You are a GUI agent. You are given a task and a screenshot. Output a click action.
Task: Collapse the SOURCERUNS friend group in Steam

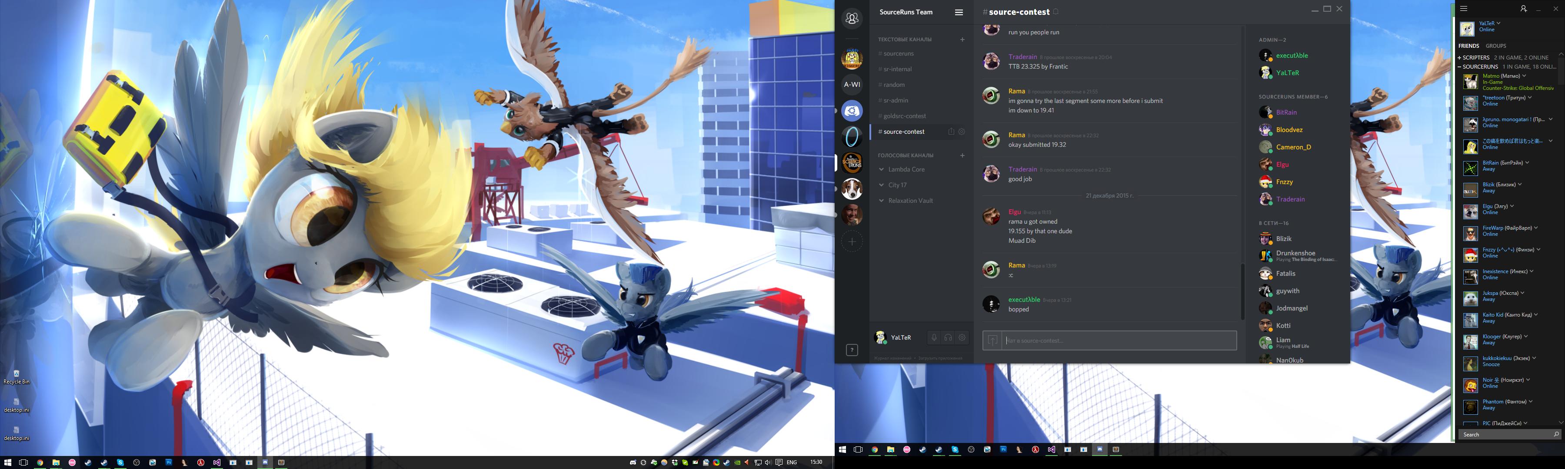[x=1459, y=67]
